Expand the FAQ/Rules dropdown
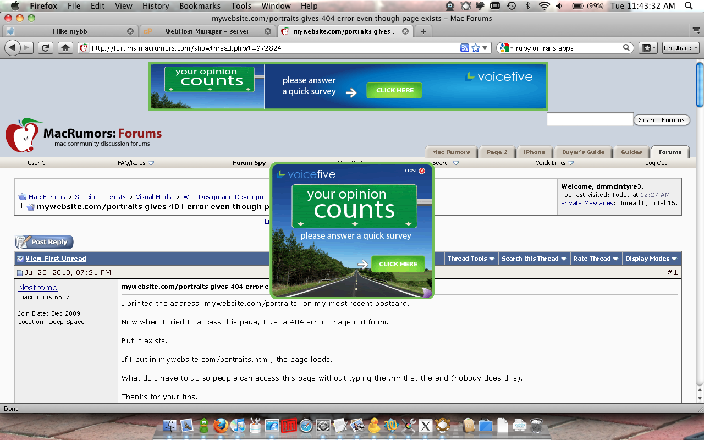 tap(136, 163)
